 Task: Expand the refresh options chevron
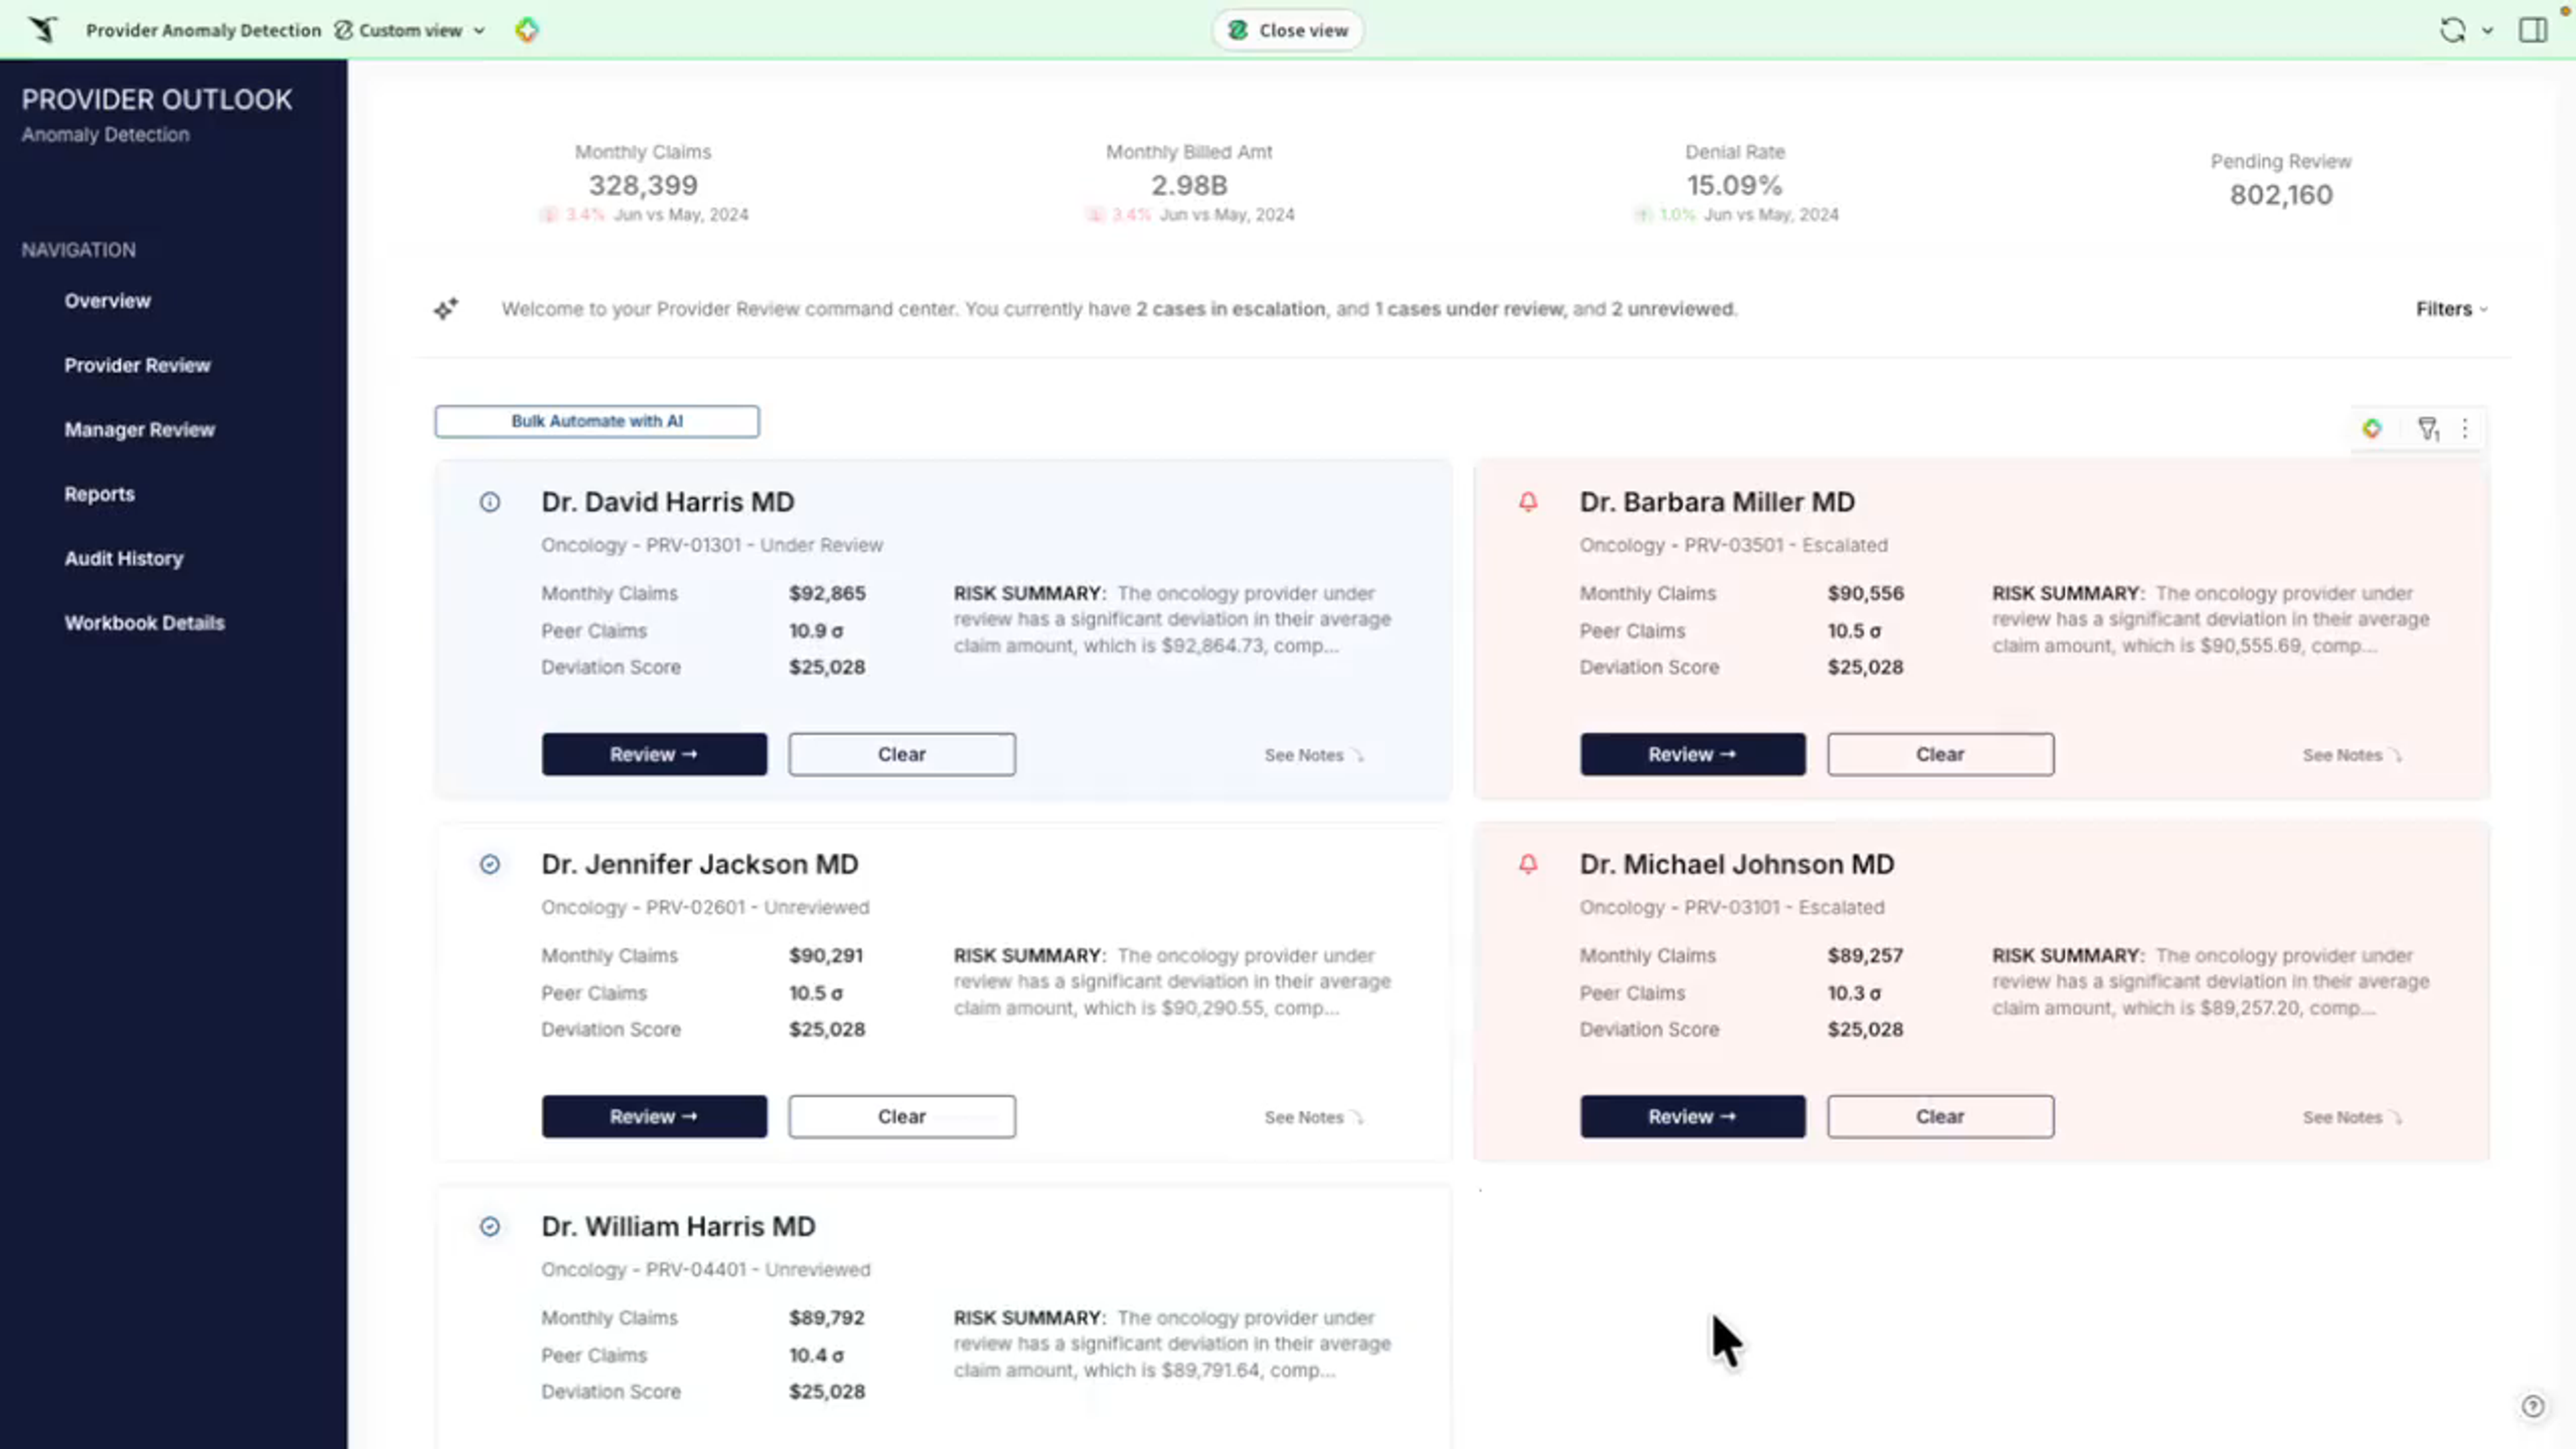[2488, 31]
